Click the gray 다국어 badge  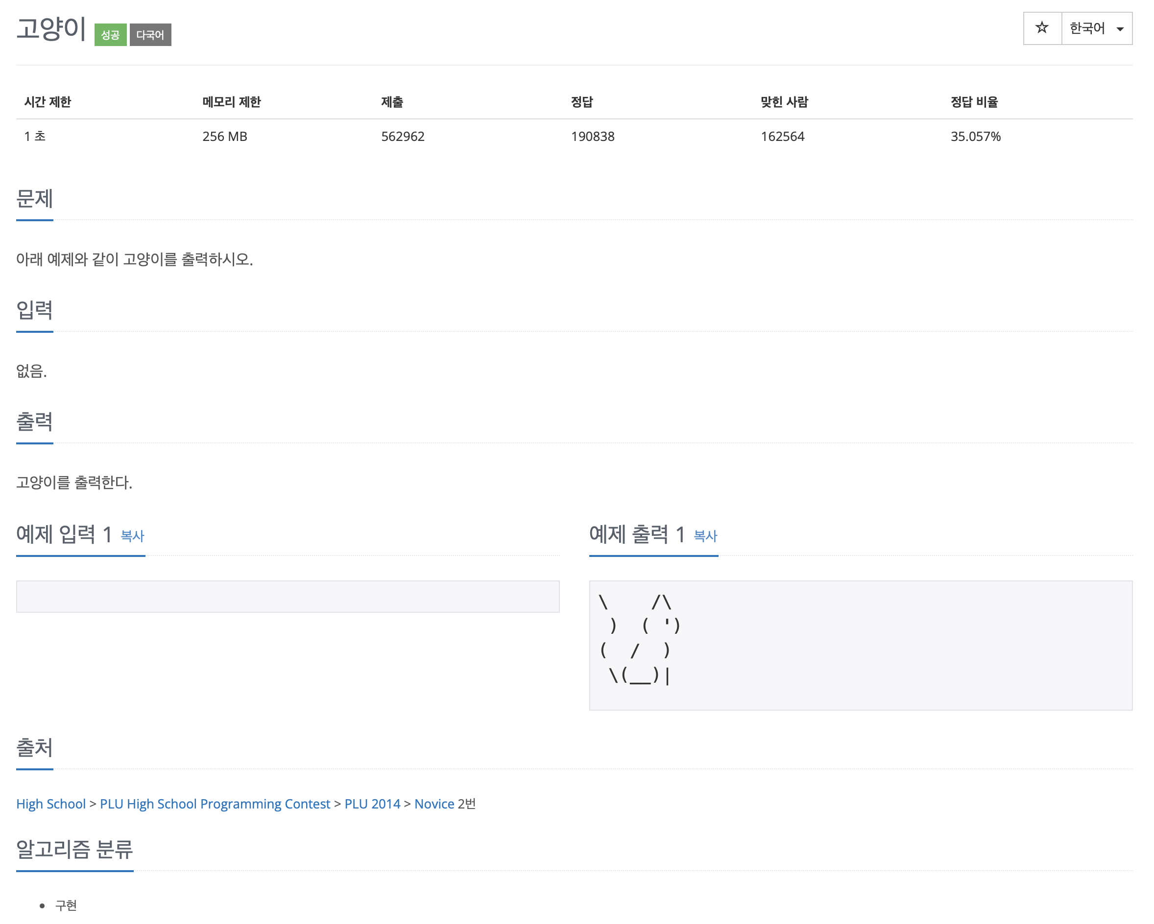(150, 35)
